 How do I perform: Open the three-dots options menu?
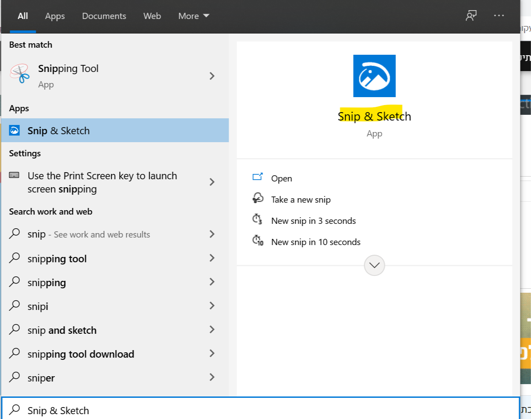coord(499,16)
